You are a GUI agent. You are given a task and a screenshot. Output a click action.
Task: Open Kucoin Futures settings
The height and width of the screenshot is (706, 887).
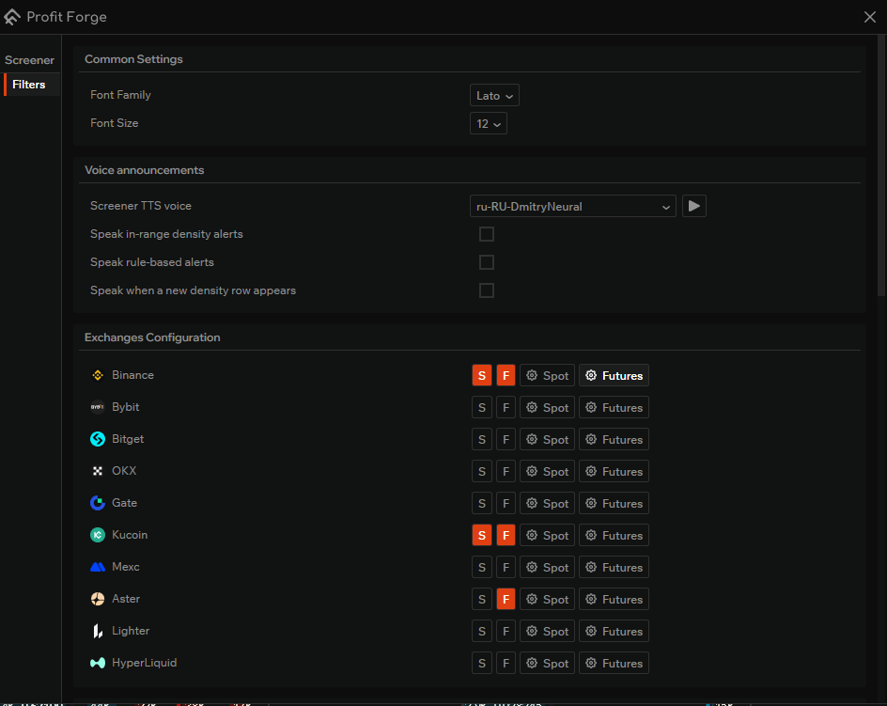click(x=614, y=536)
